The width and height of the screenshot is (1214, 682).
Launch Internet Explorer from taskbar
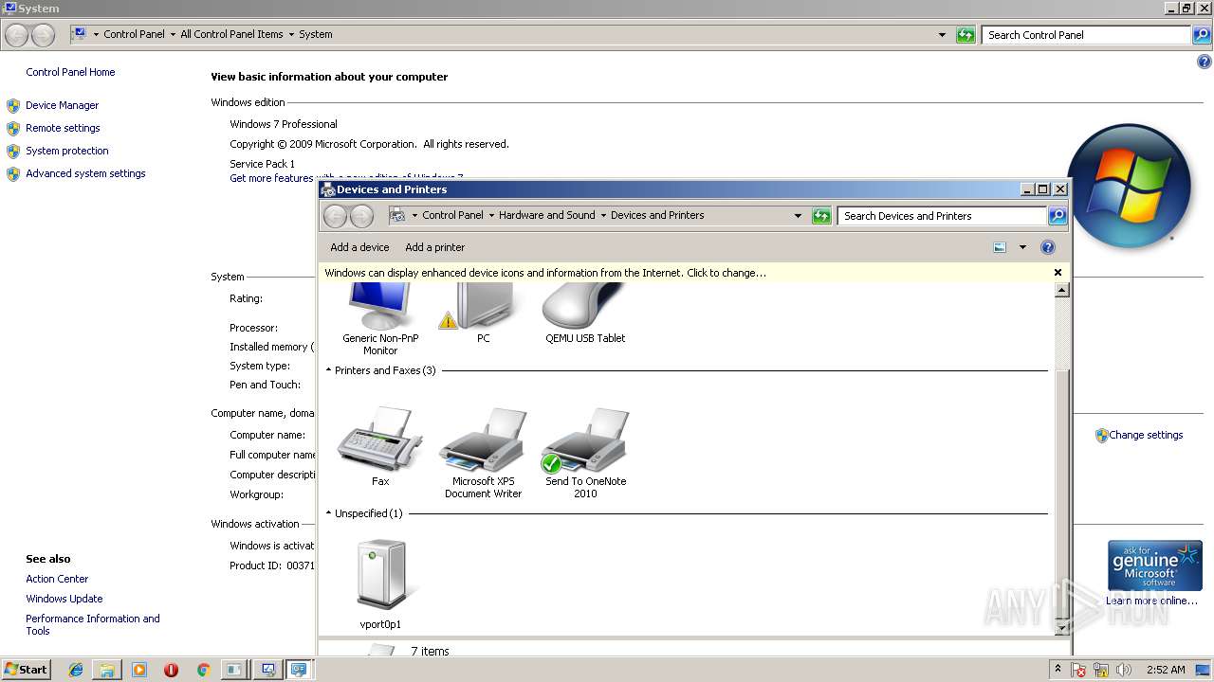coord(76,670)
